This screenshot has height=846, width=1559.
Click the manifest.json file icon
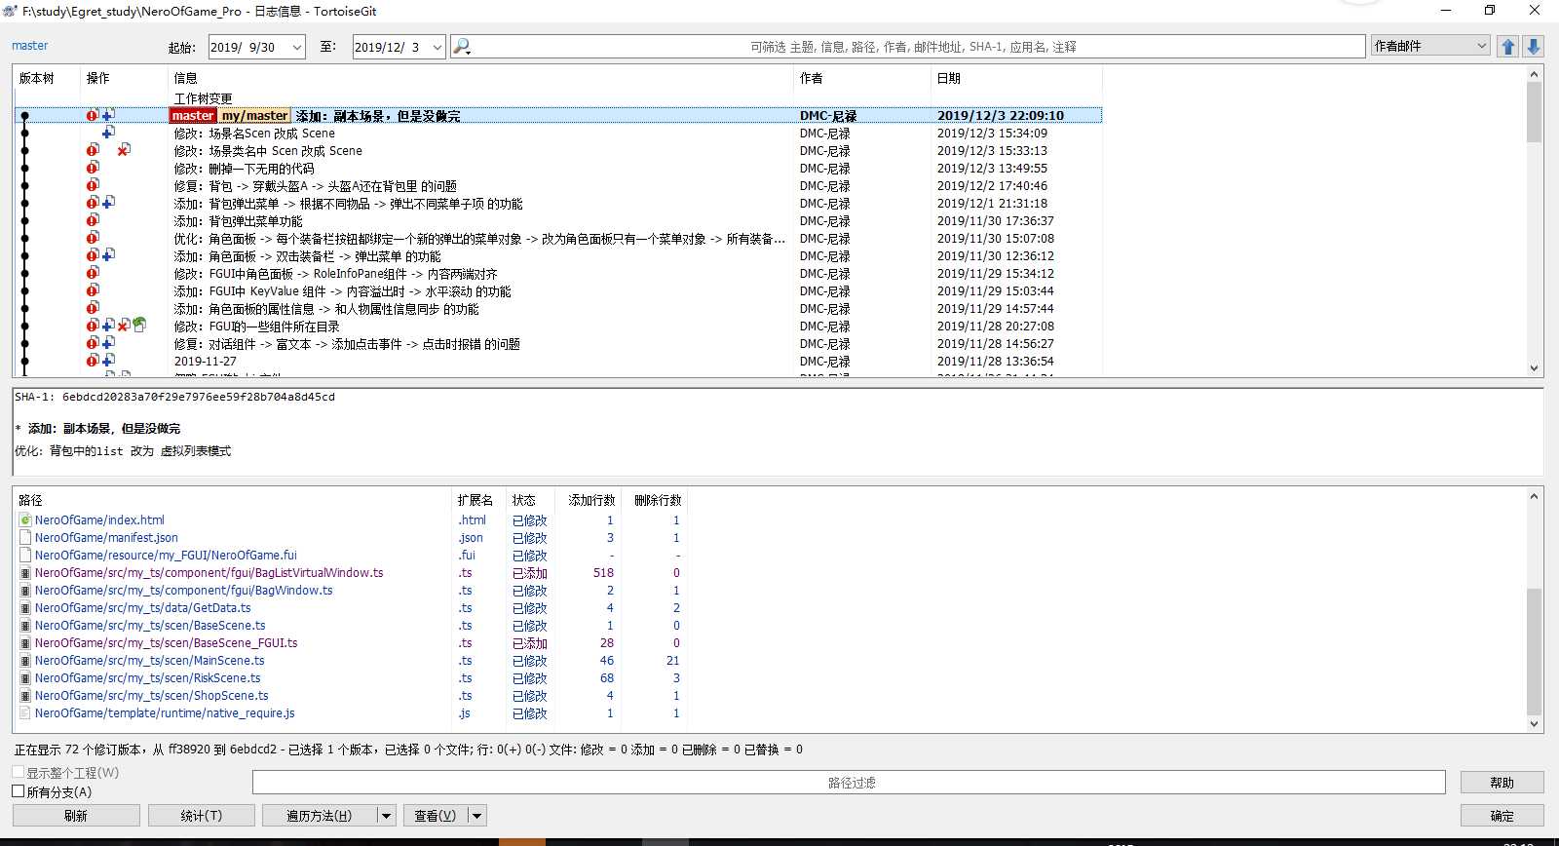click(25, 538)
